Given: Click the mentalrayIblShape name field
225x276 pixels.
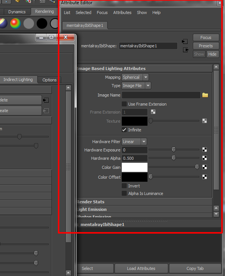Looking at the screenshot, I should pos(148,46).
